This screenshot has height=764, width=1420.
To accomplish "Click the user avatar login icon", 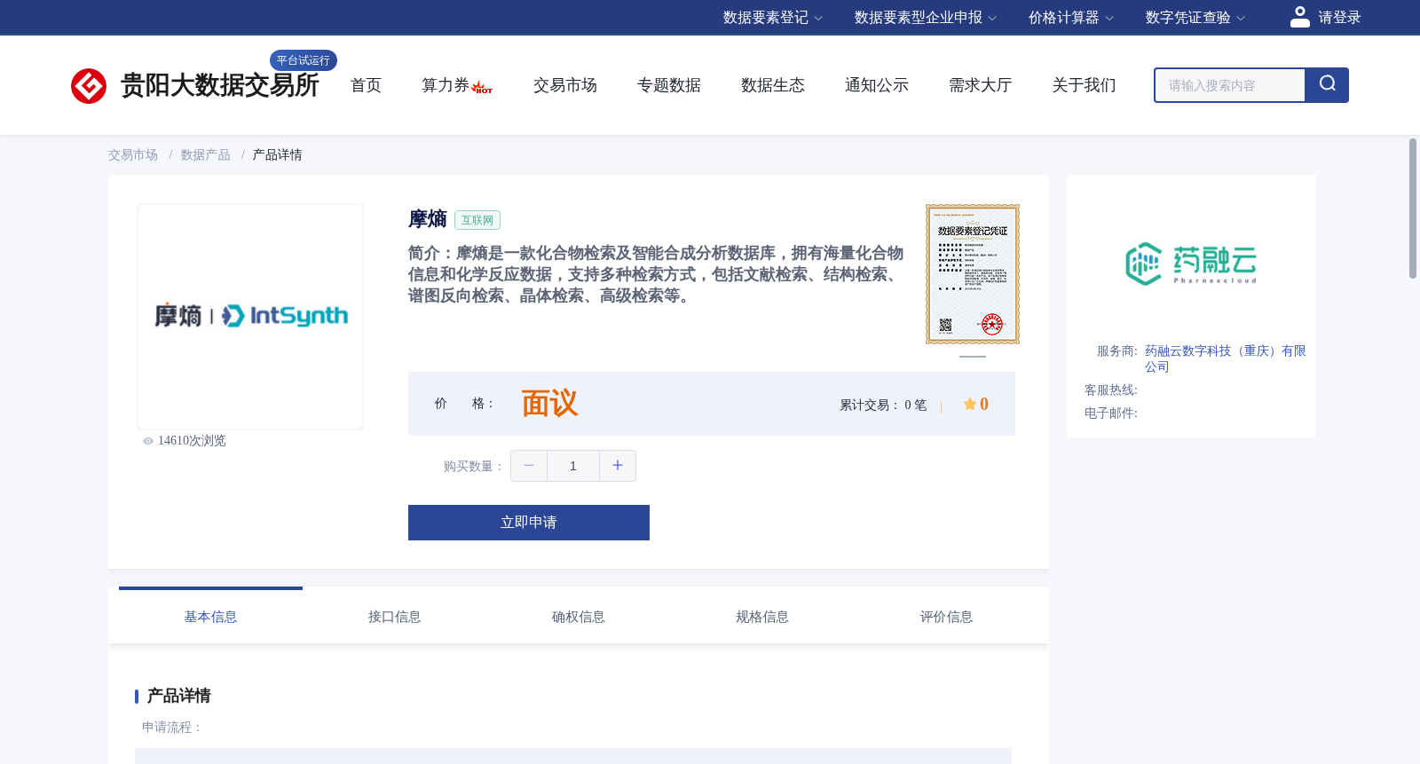I will 1300,17.
